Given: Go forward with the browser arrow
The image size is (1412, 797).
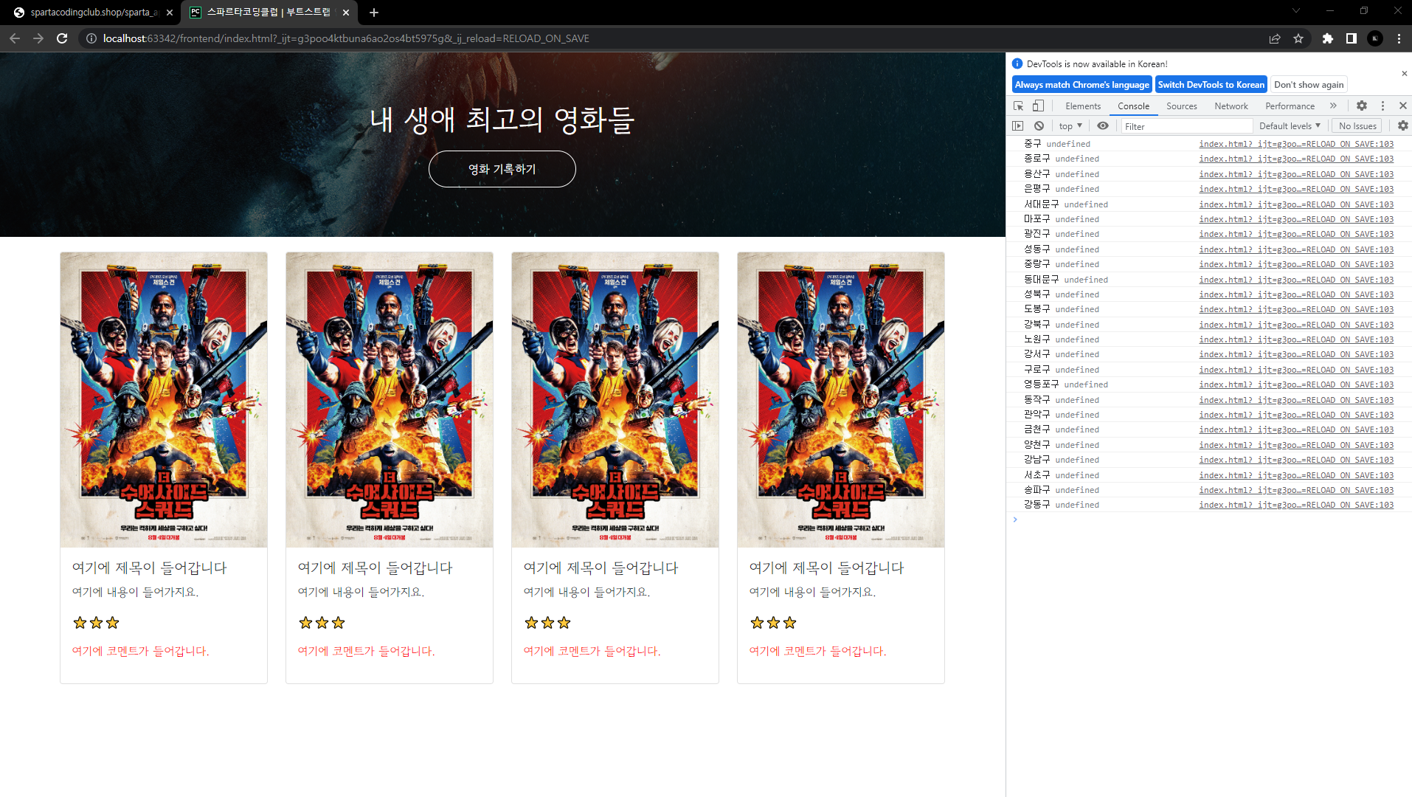Looking at the screenshot, I should click(x=38, y=38).
